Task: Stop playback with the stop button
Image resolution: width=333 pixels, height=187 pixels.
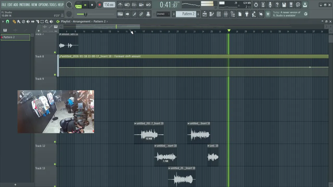Action: click(x=92, y=5)
